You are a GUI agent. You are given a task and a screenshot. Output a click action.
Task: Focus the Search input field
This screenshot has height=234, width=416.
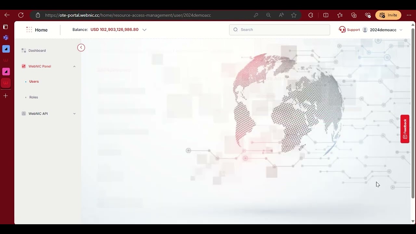tap(279, 30)
